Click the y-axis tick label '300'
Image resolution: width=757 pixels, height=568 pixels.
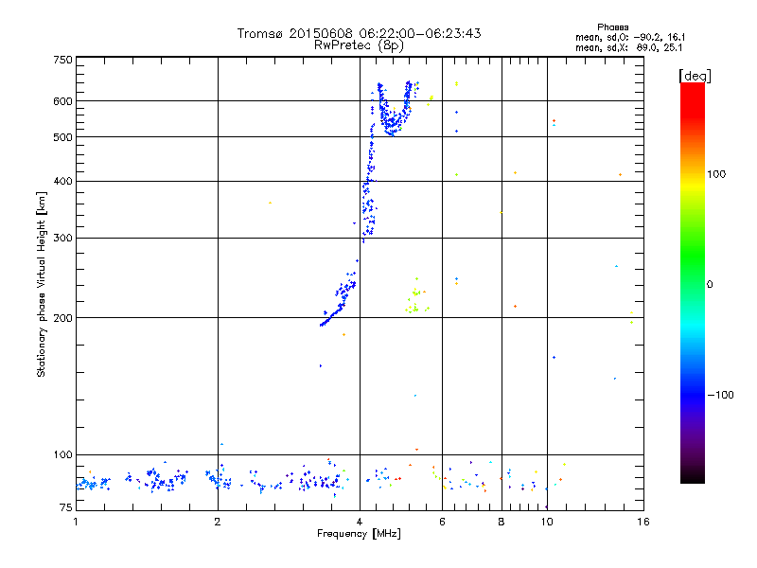tap(62, 239)
